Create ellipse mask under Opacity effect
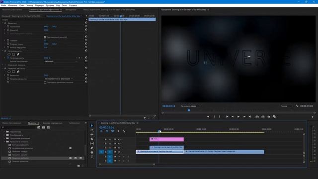Image resolution: width=318 pixels, height=179 pixels. pos(9,54)
